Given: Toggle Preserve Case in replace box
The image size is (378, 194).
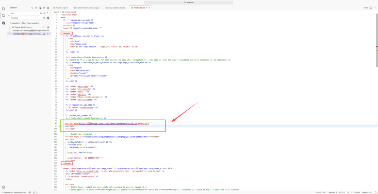Looking at the screenshot, I should 44,18.
